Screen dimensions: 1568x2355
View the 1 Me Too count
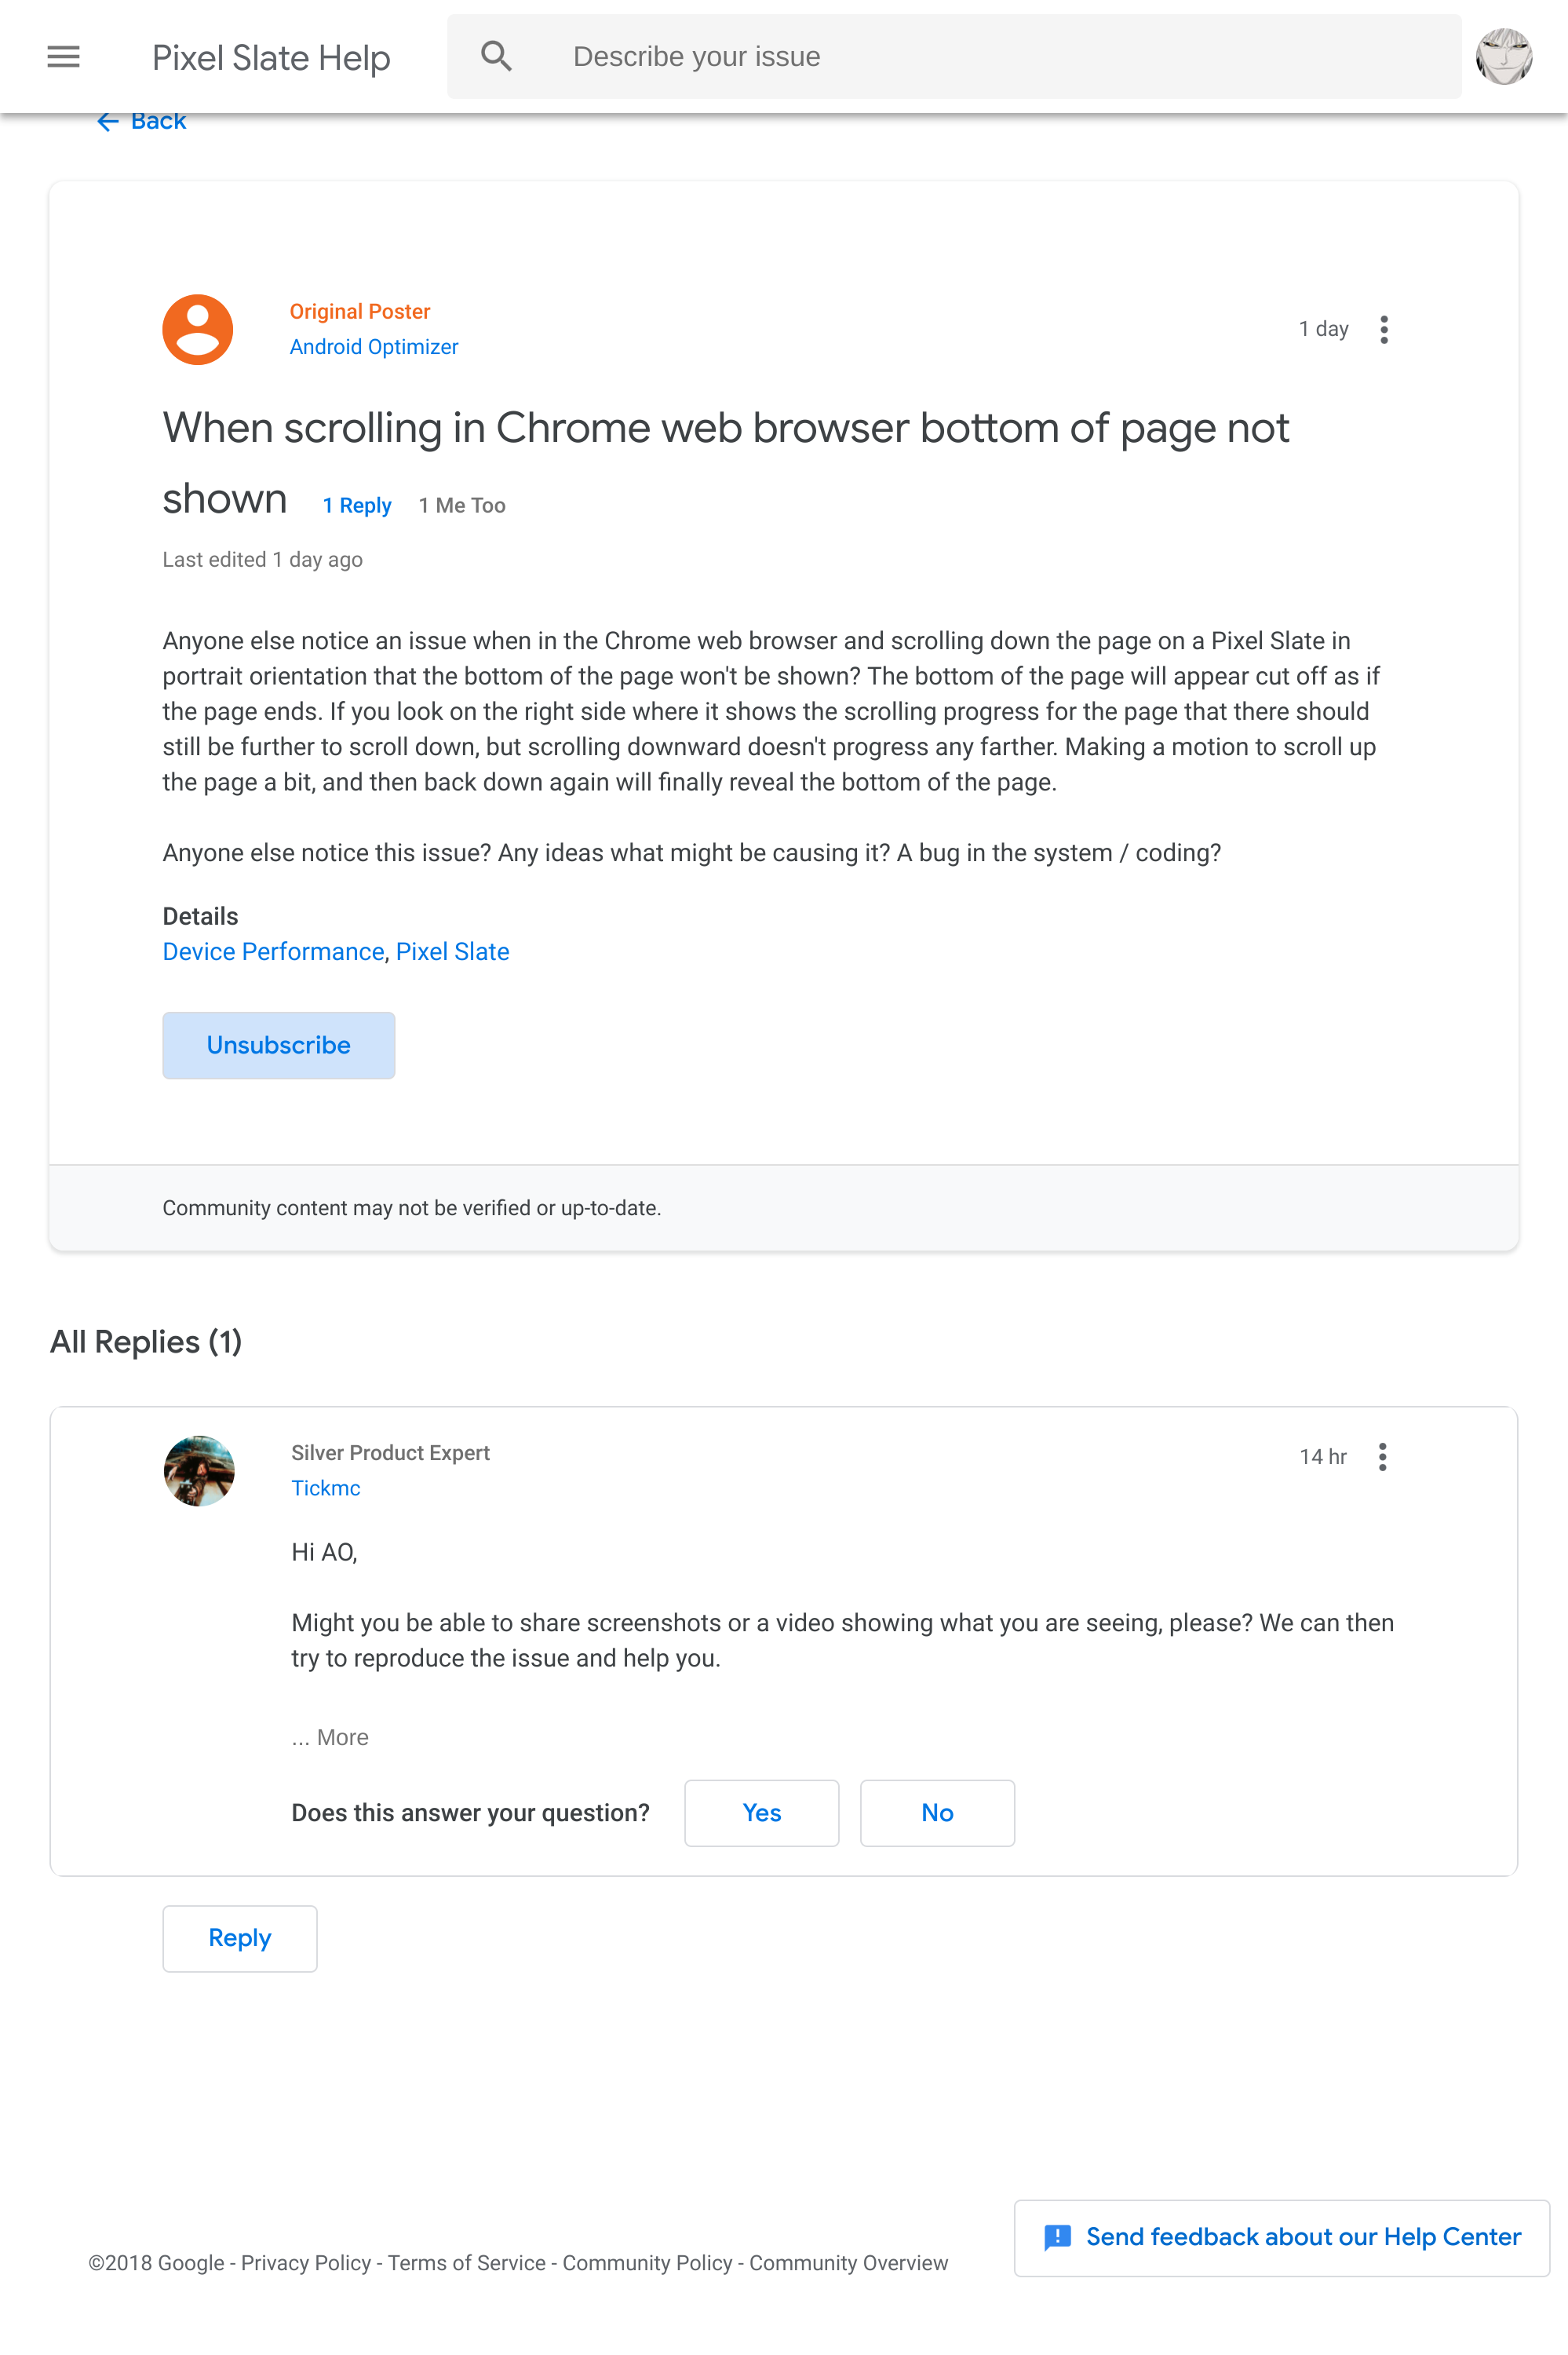click(461, 505)
